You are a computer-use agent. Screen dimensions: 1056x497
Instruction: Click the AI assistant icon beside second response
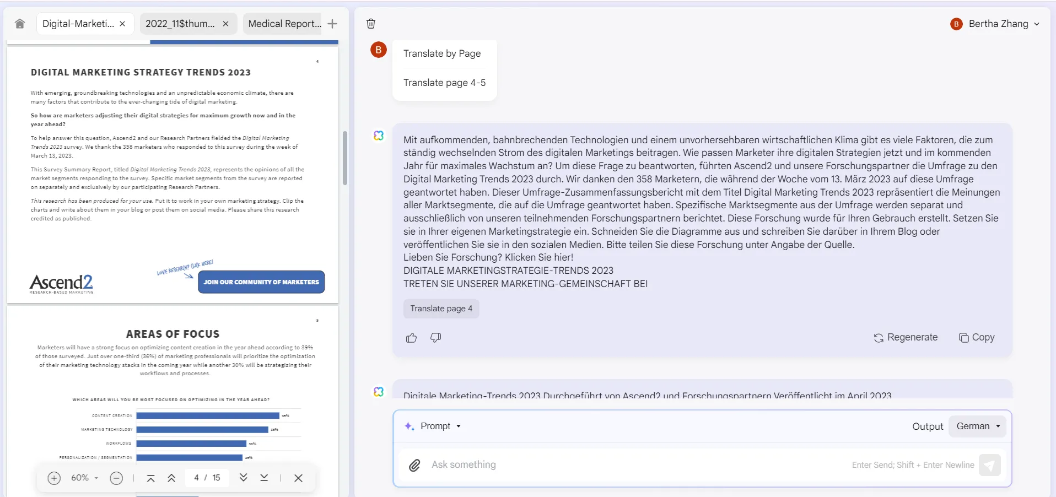click(379, 392)
